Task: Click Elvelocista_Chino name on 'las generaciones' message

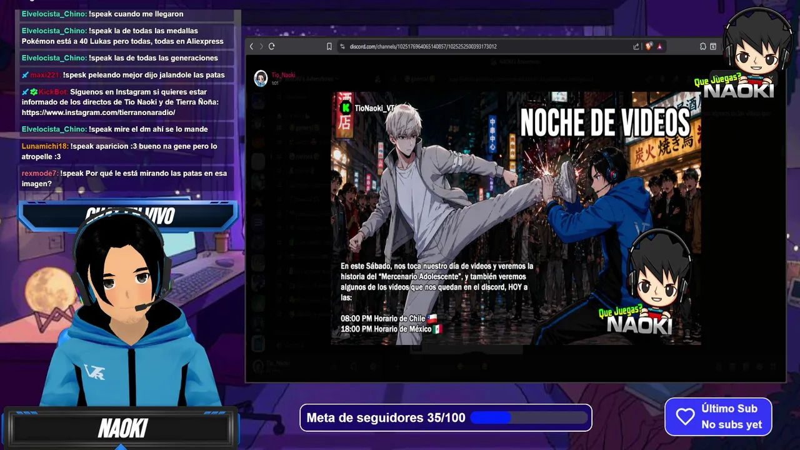Action: [x=54, y=58]
